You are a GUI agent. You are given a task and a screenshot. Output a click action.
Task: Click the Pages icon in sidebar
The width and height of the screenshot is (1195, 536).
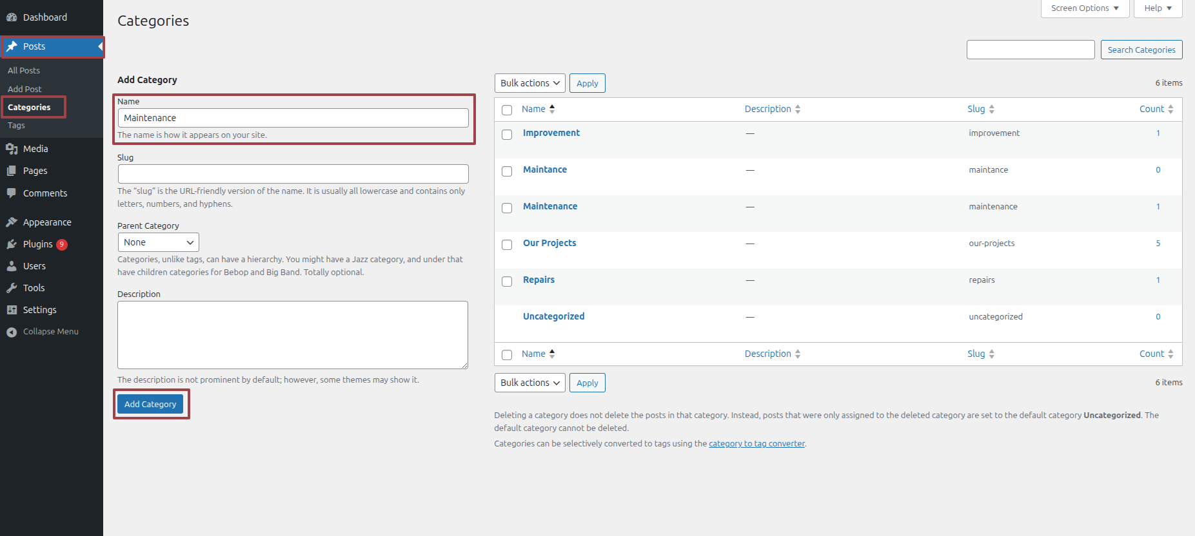pos(12,171)
